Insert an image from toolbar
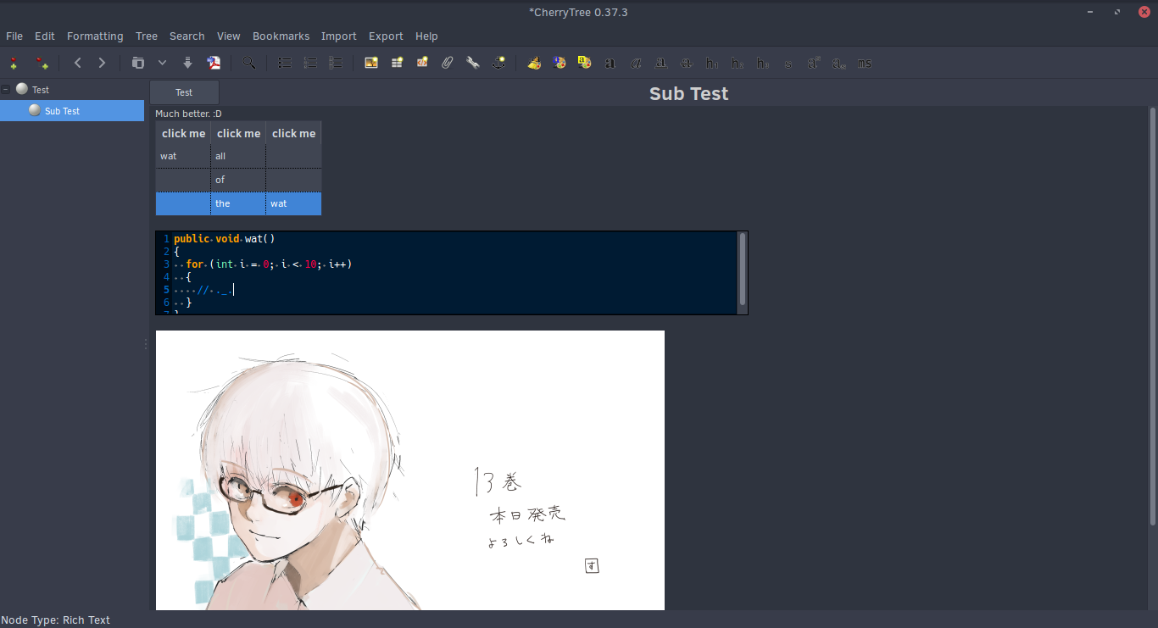Screen dimensions: 1158x628 click(371, 63)
